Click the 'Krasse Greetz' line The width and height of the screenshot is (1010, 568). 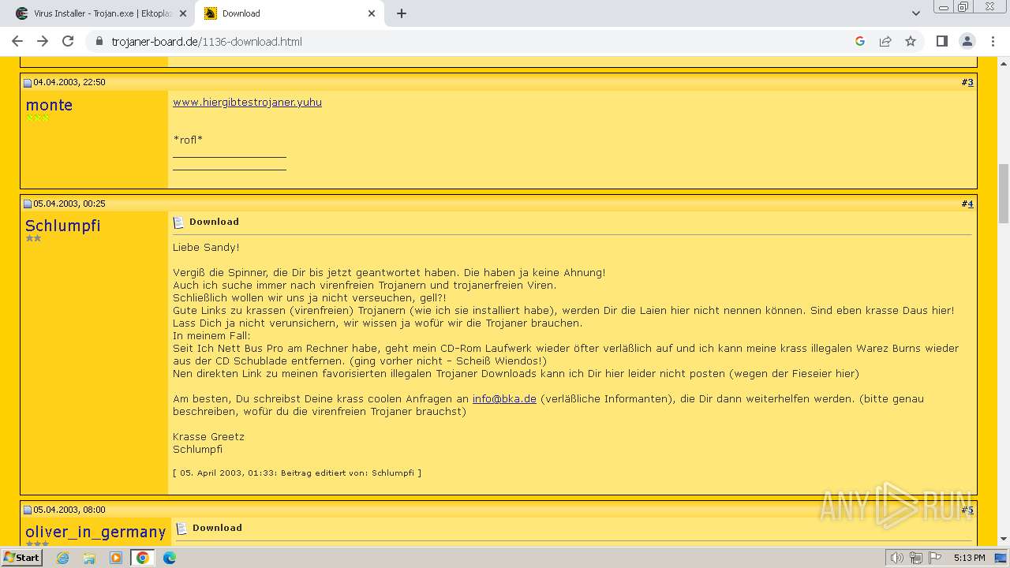tap(208, 436)
